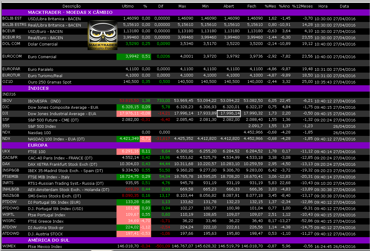Image resolution: width=370 pixels, height=251 pixels.
Task: Sort by the Ultimo column header
Action: (128, 6)
